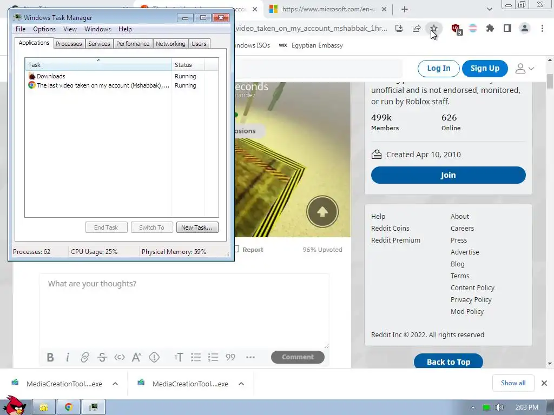The image size is (554, 415).
Task: Add a heading in comment editor
Action: [179, 357]
